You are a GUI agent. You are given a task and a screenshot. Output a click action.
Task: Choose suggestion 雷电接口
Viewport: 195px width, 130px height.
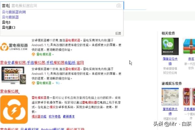click(8, 28)
